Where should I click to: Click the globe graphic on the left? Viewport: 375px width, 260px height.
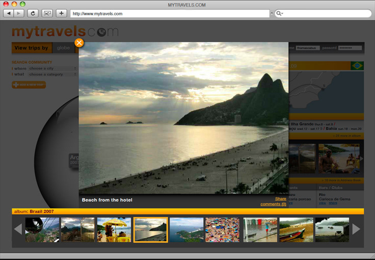(57, 152)
